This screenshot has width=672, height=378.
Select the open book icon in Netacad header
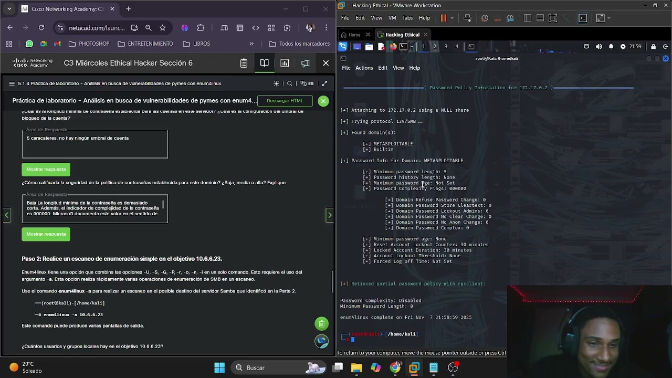[x=264, y=63]
